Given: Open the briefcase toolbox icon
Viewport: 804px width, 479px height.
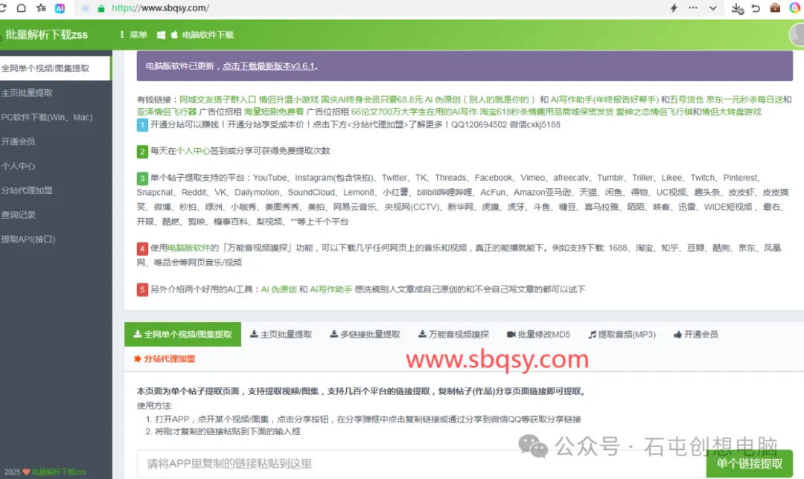Looking at the screenshot, I should tap(775, 7).
